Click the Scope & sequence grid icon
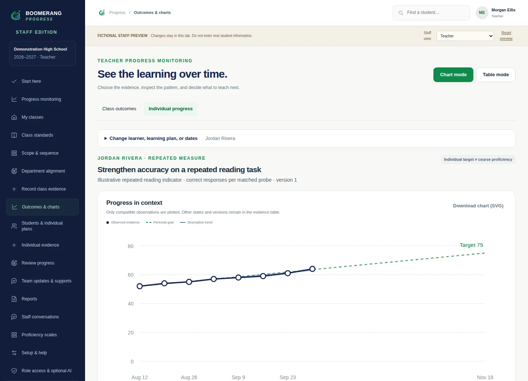 pyautogui.click(x=14, y=153)
